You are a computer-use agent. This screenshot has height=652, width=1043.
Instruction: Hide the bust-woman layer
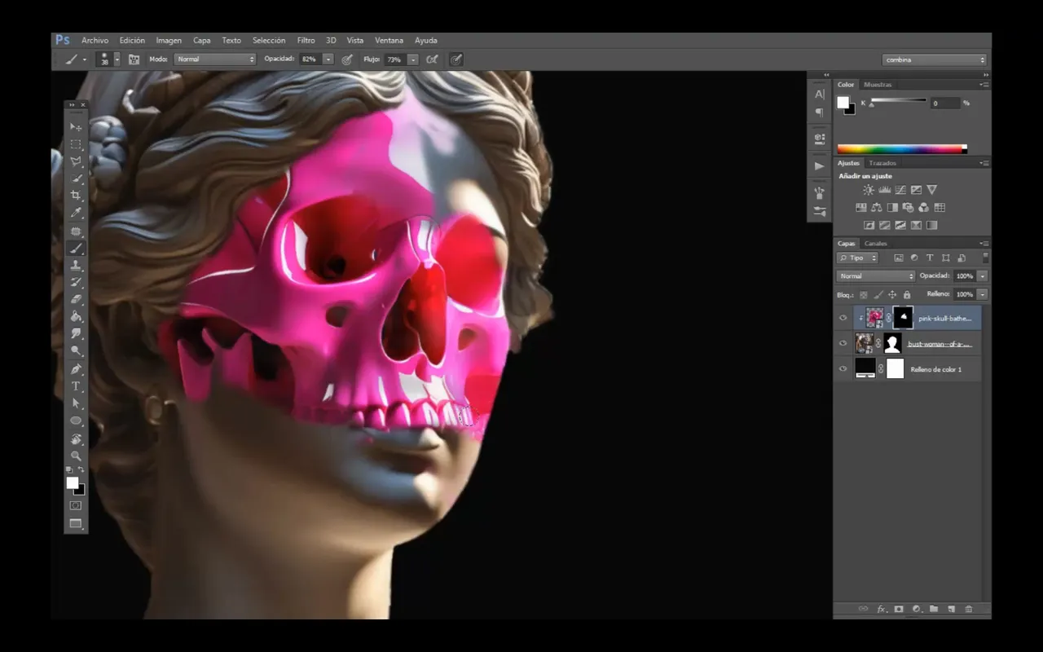click(843, 343)
